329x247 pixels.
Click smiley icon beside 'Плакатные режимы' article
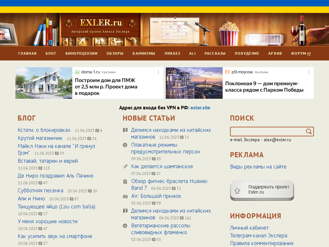pyautogui.click(x=125, y=145)
